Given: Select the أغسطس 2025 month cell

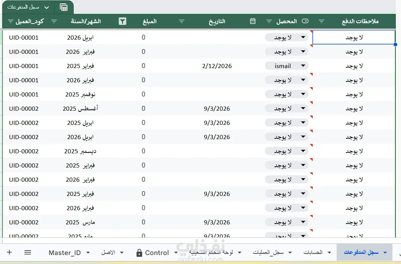Looking at the screenshot, I should (x=80, y=108).
